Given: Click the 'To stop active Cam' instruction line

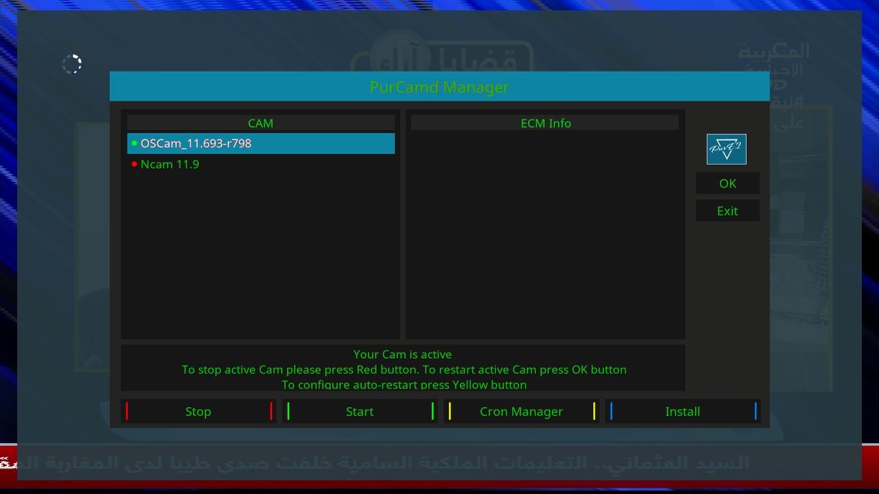Looking at the screenshot, I should [x=404, y=369].
